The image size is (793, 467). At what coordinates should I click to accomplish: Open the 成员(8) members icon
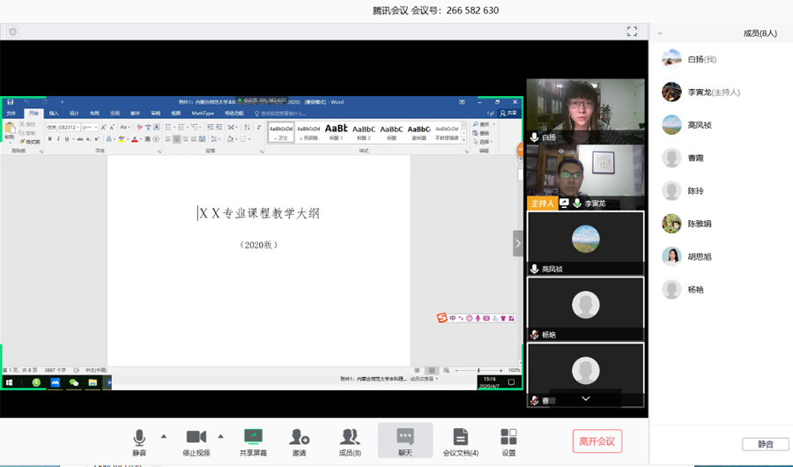(350, 441)
